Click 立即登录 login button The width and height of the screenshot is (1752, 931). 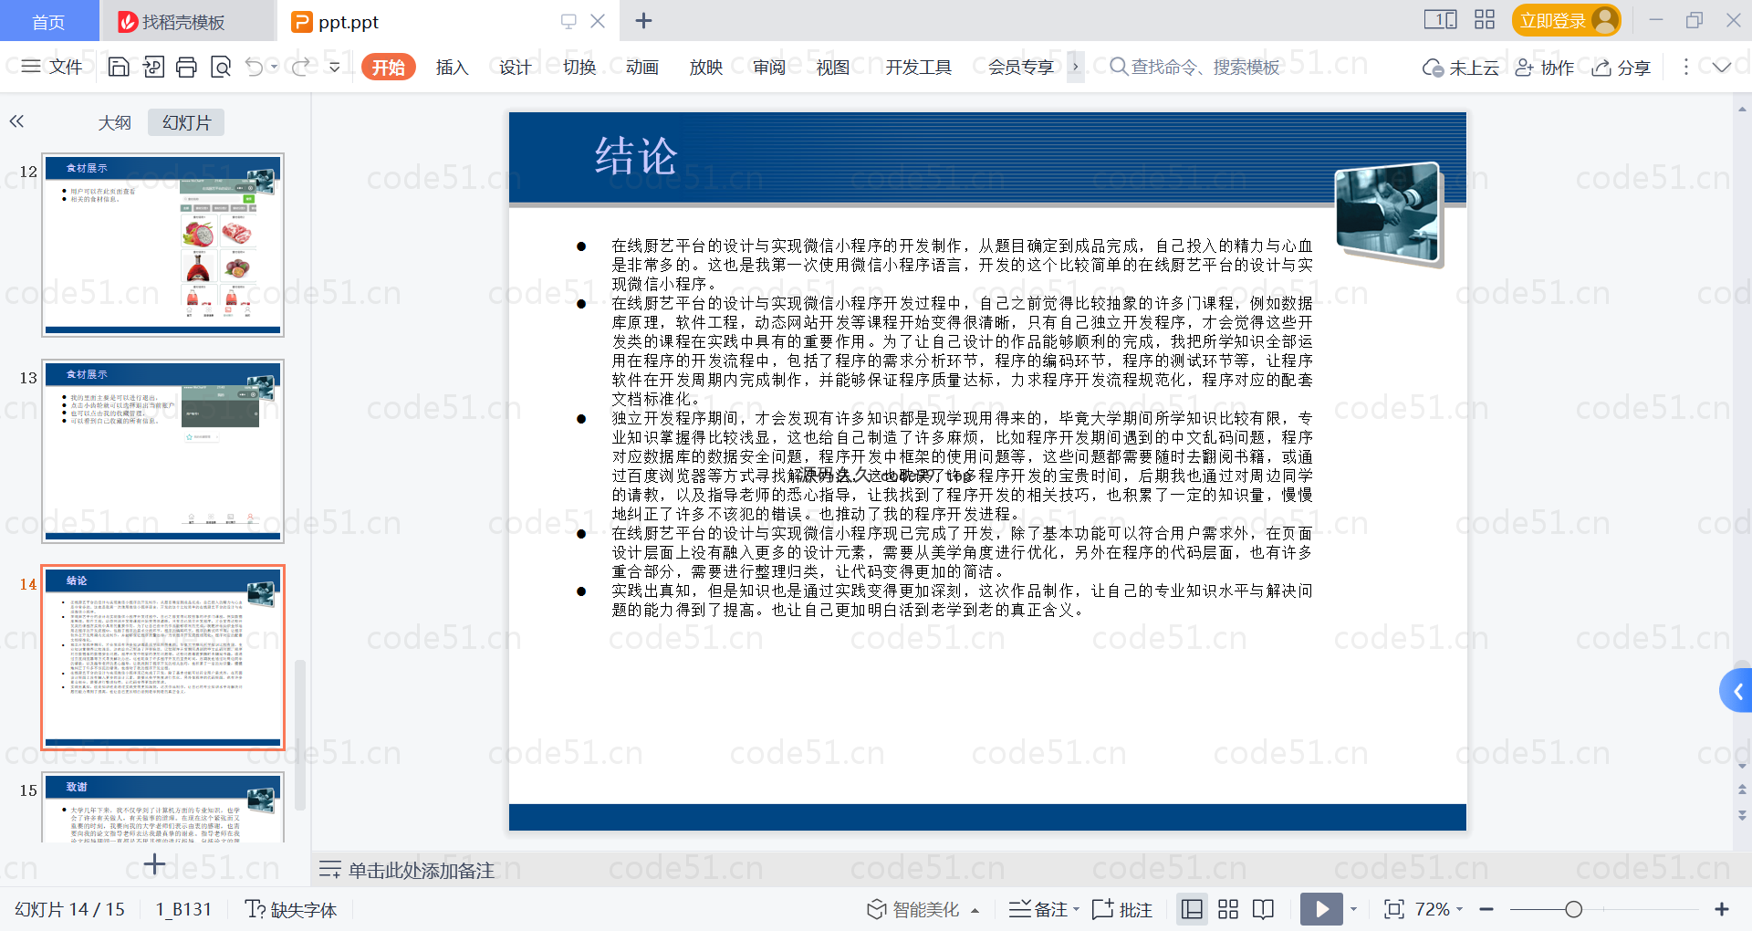(1566, 20)
